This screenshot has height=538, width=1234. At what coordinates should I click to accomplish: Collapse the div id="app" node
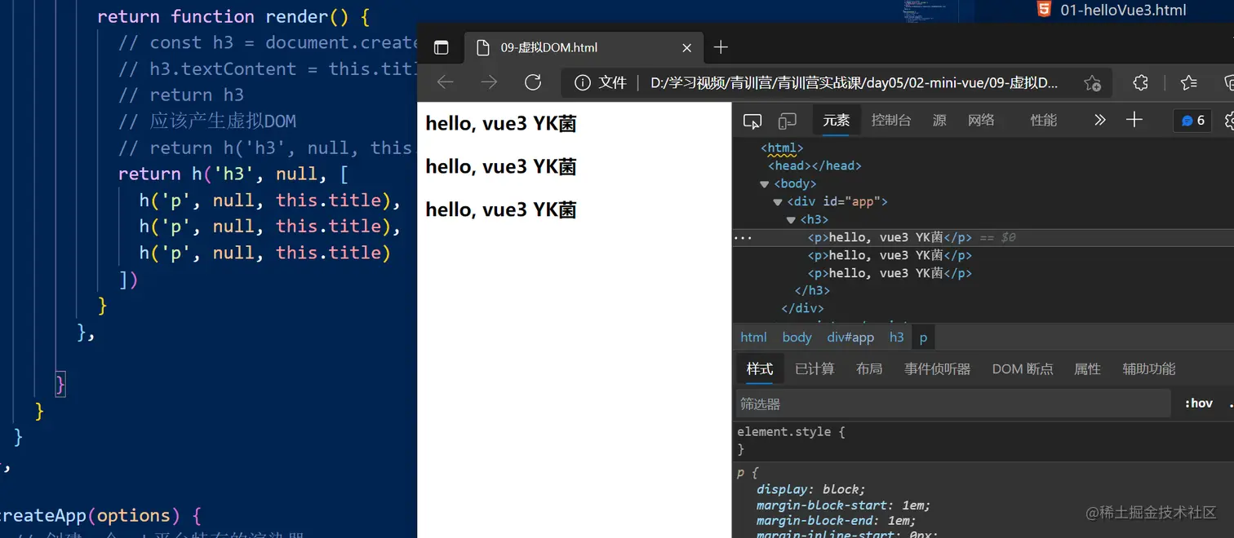pos(778,202)
